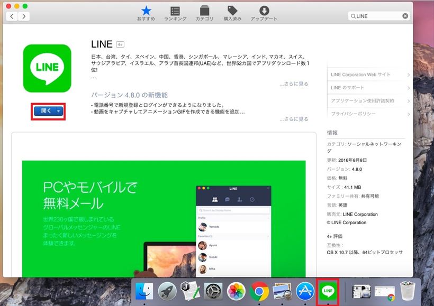Open the Trash in the Dock

coord(408,291)
